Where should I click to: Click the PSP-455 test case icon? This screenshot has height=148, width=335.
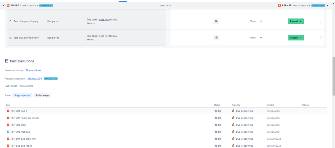(x=279, y=6)
